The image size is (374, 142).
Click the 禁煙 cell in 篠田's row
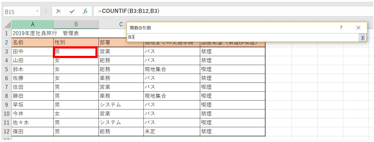pyautogui.click(x=232, y=131)
